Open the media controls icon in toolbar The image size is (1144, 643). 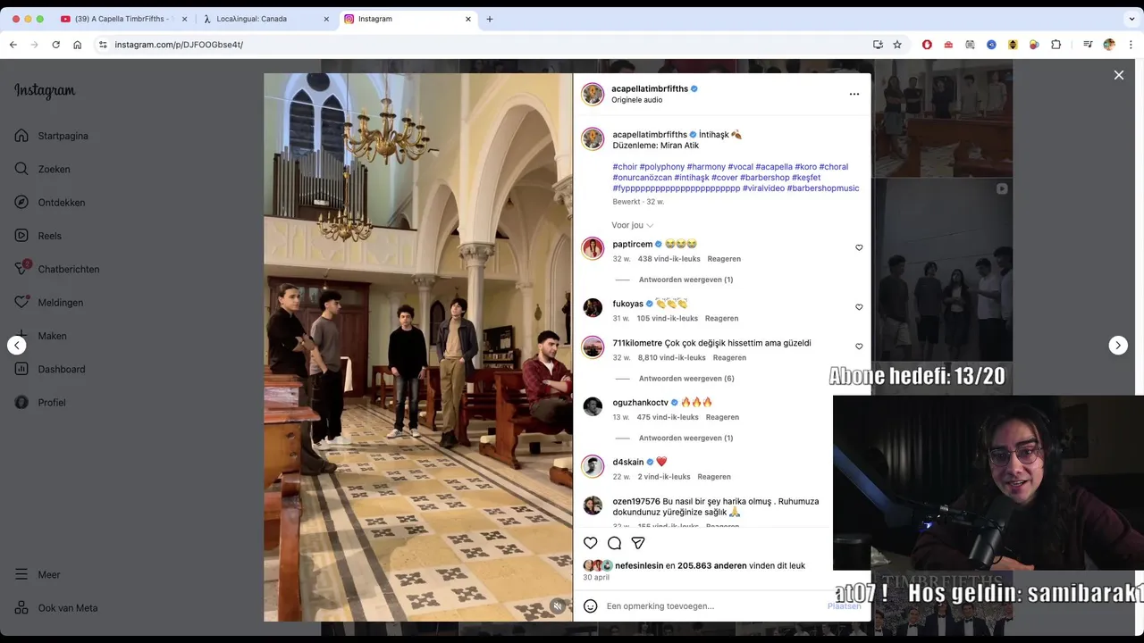[x=1088, y=45]
